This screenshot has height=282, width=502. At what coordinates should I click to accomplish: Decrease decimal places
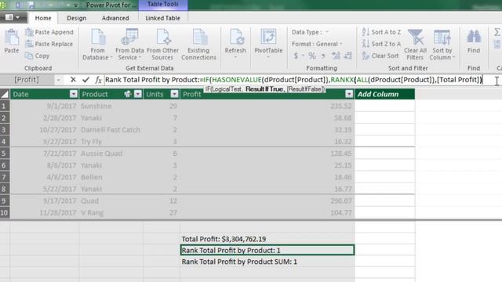coord(347,56)
